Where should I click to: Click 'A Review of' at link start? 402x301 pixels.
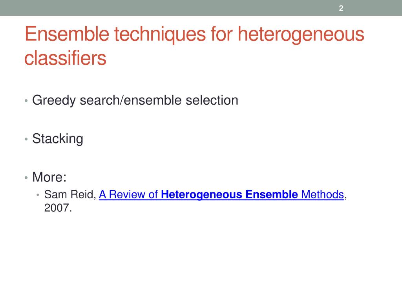point(128,194)
